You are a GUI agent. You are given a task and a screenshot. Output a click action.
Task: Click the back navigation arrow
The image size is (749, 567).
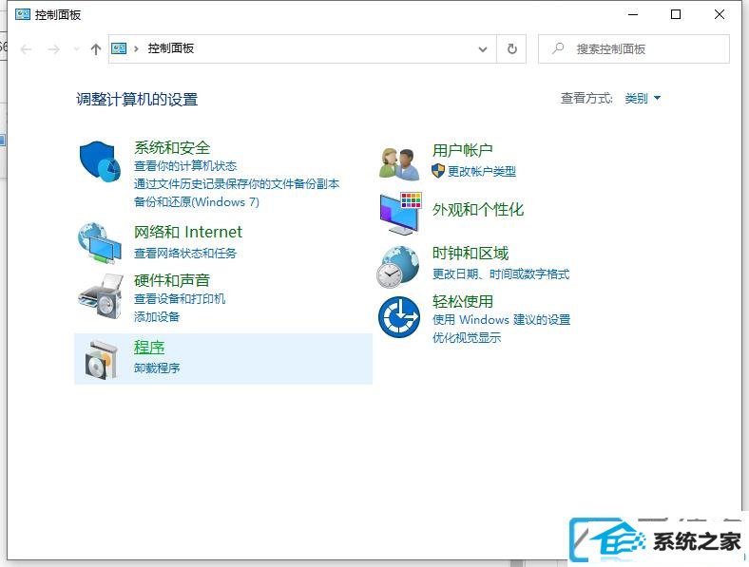pos(27,49)
